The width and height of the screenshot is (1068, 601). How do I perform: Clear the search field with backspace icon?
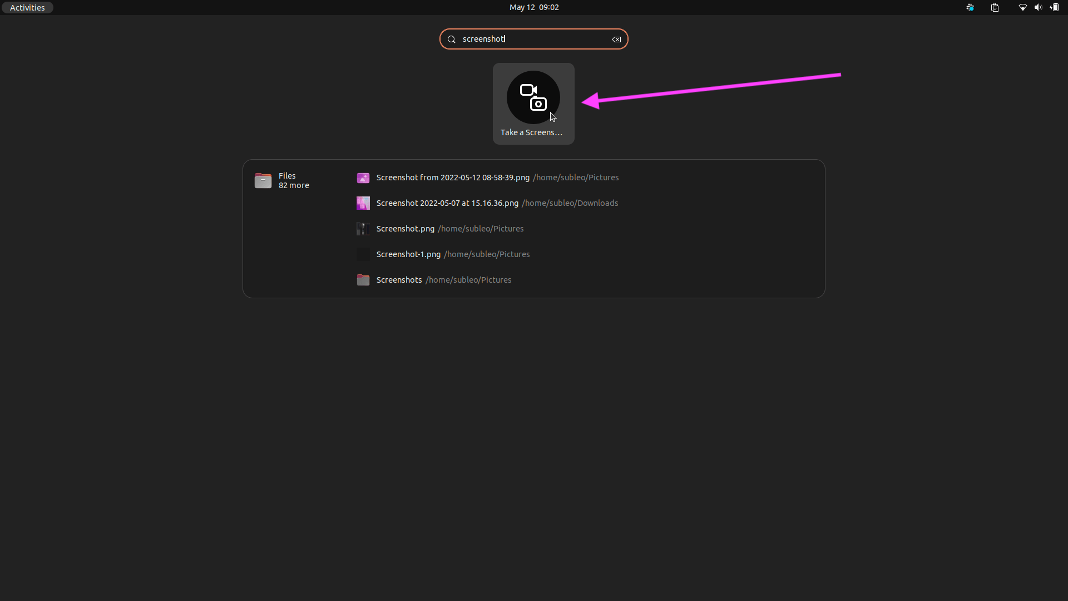[616, 39]
